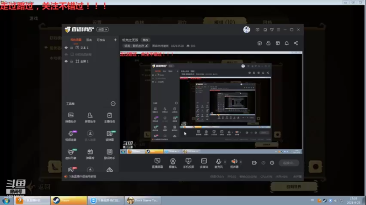Open the PK tool icon
366x205 pixels.
click(71, 169)
